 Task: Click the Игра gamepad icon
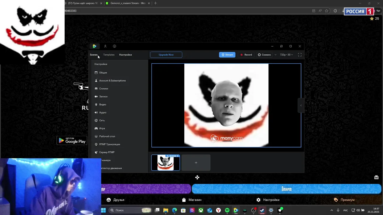pos(96,128)
